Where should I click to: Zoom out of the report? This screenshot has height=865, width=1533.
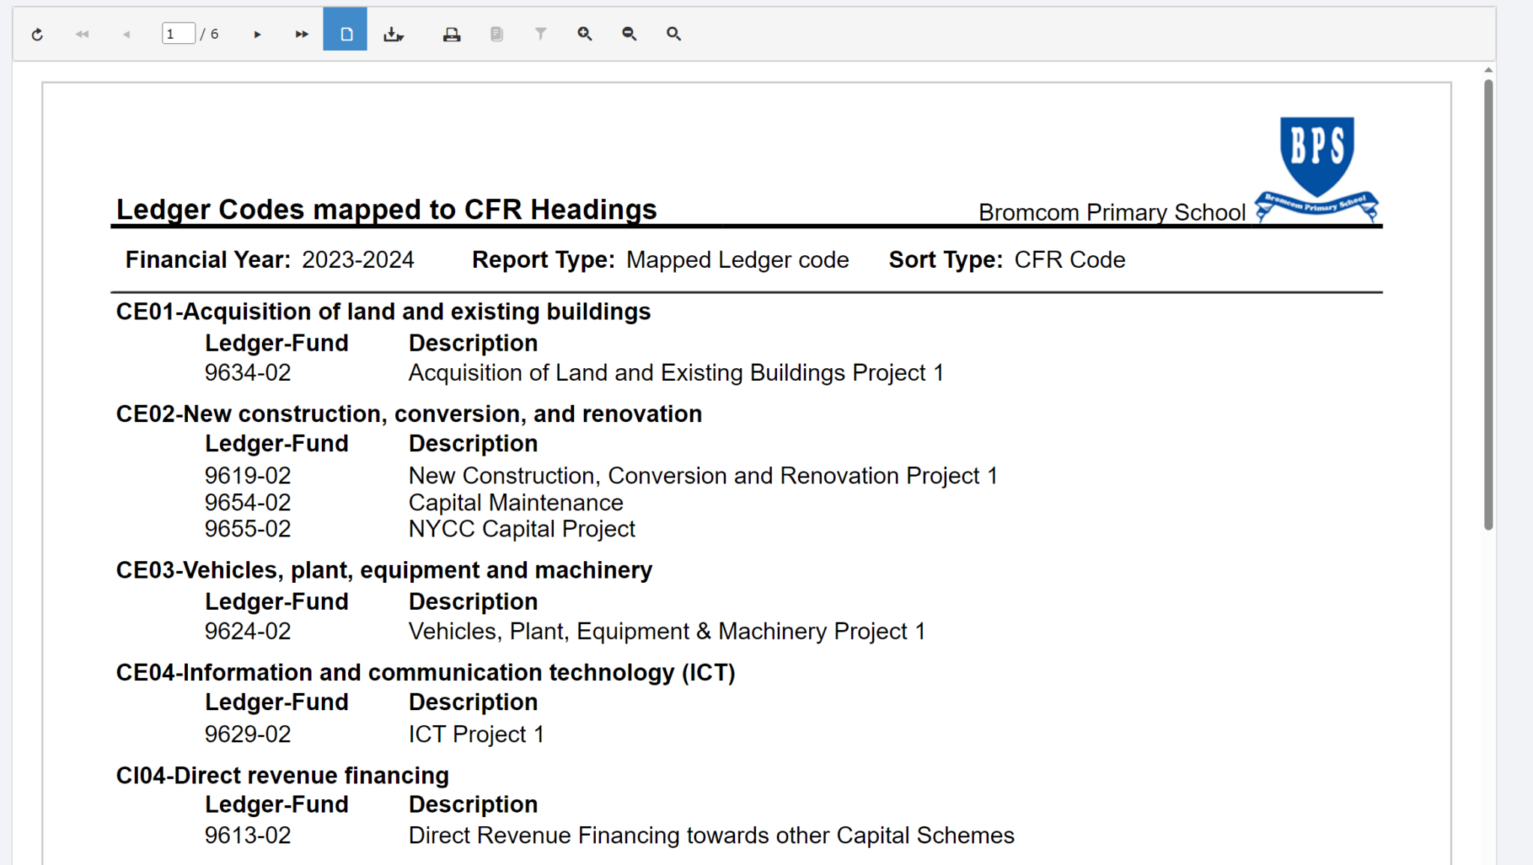(x=629, y=34)
